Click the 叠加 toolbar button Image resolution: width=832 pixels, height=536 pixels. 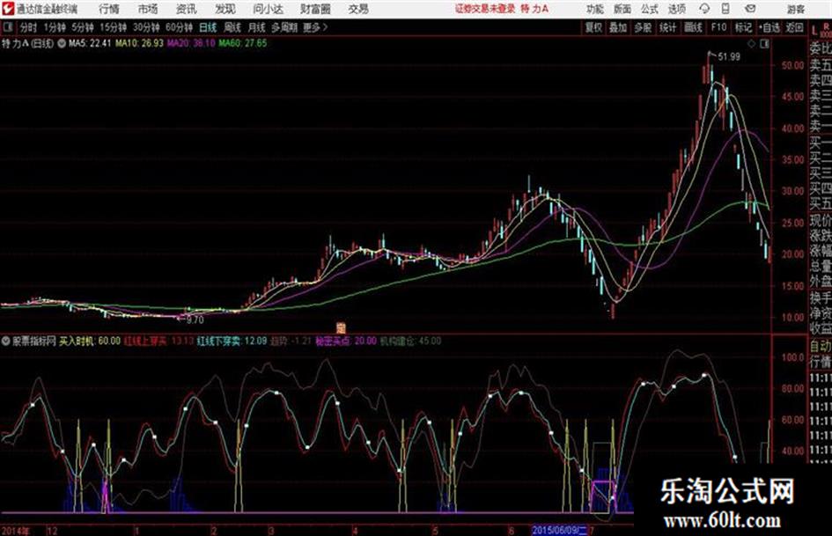(x=618, y=27)
